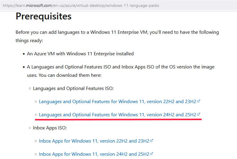
Task: Open Inbox Apps for Windows 11 22H2 and 23H2
Action: [x=94, y=141]
